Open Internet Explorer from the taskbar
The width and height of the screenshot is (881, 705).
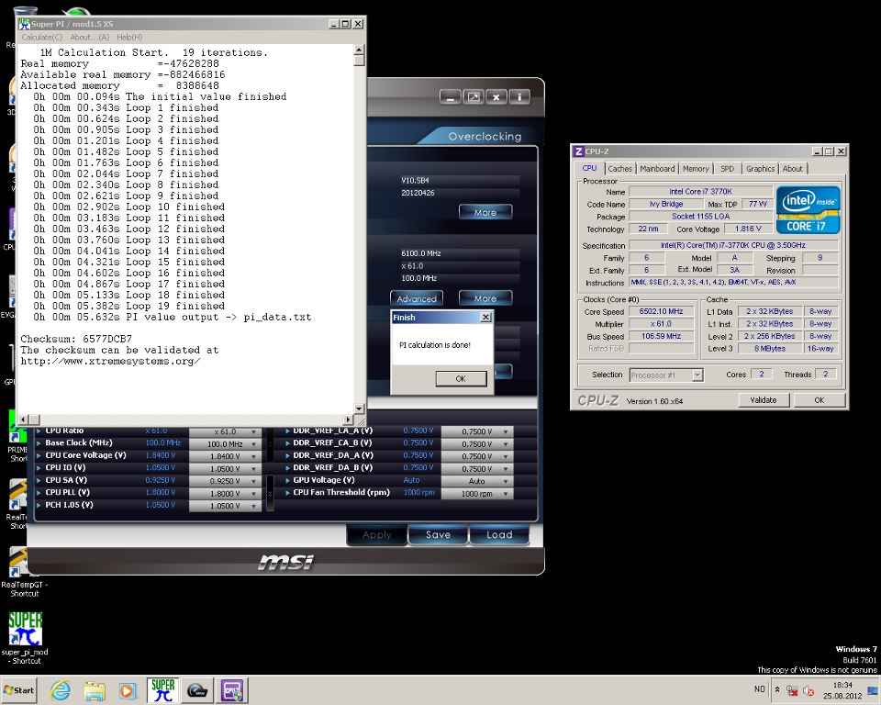click(x=61, y=690)
